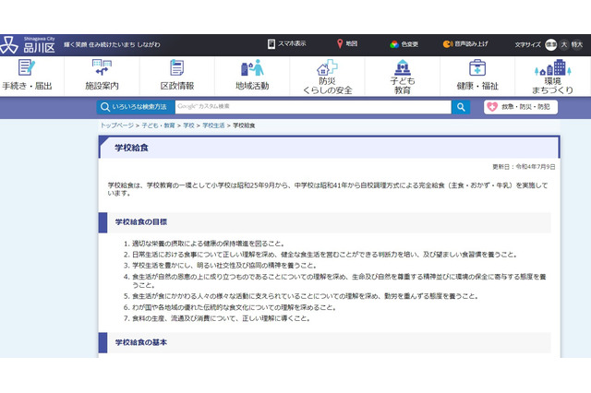
Task: Open the 防災 くらしの安全 menu
Action: (x=327, y=77)
